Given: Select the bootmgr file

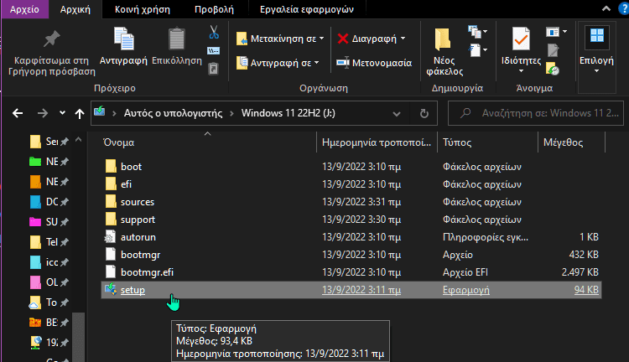Looking at the screenshot, I should tap(351, 255).
